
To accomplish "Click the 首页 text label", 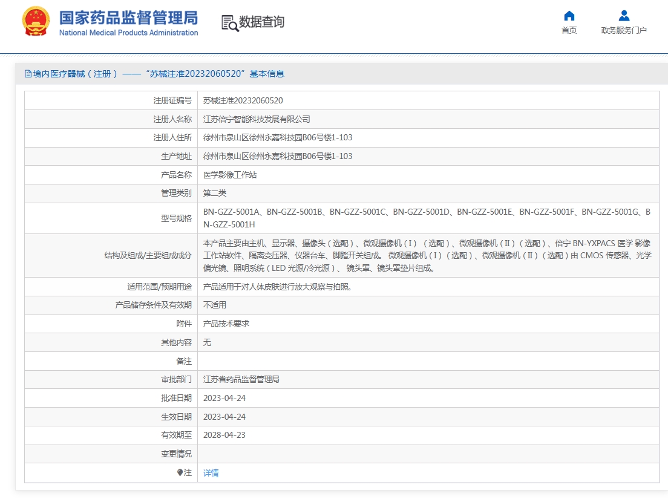I will [569, 30].
